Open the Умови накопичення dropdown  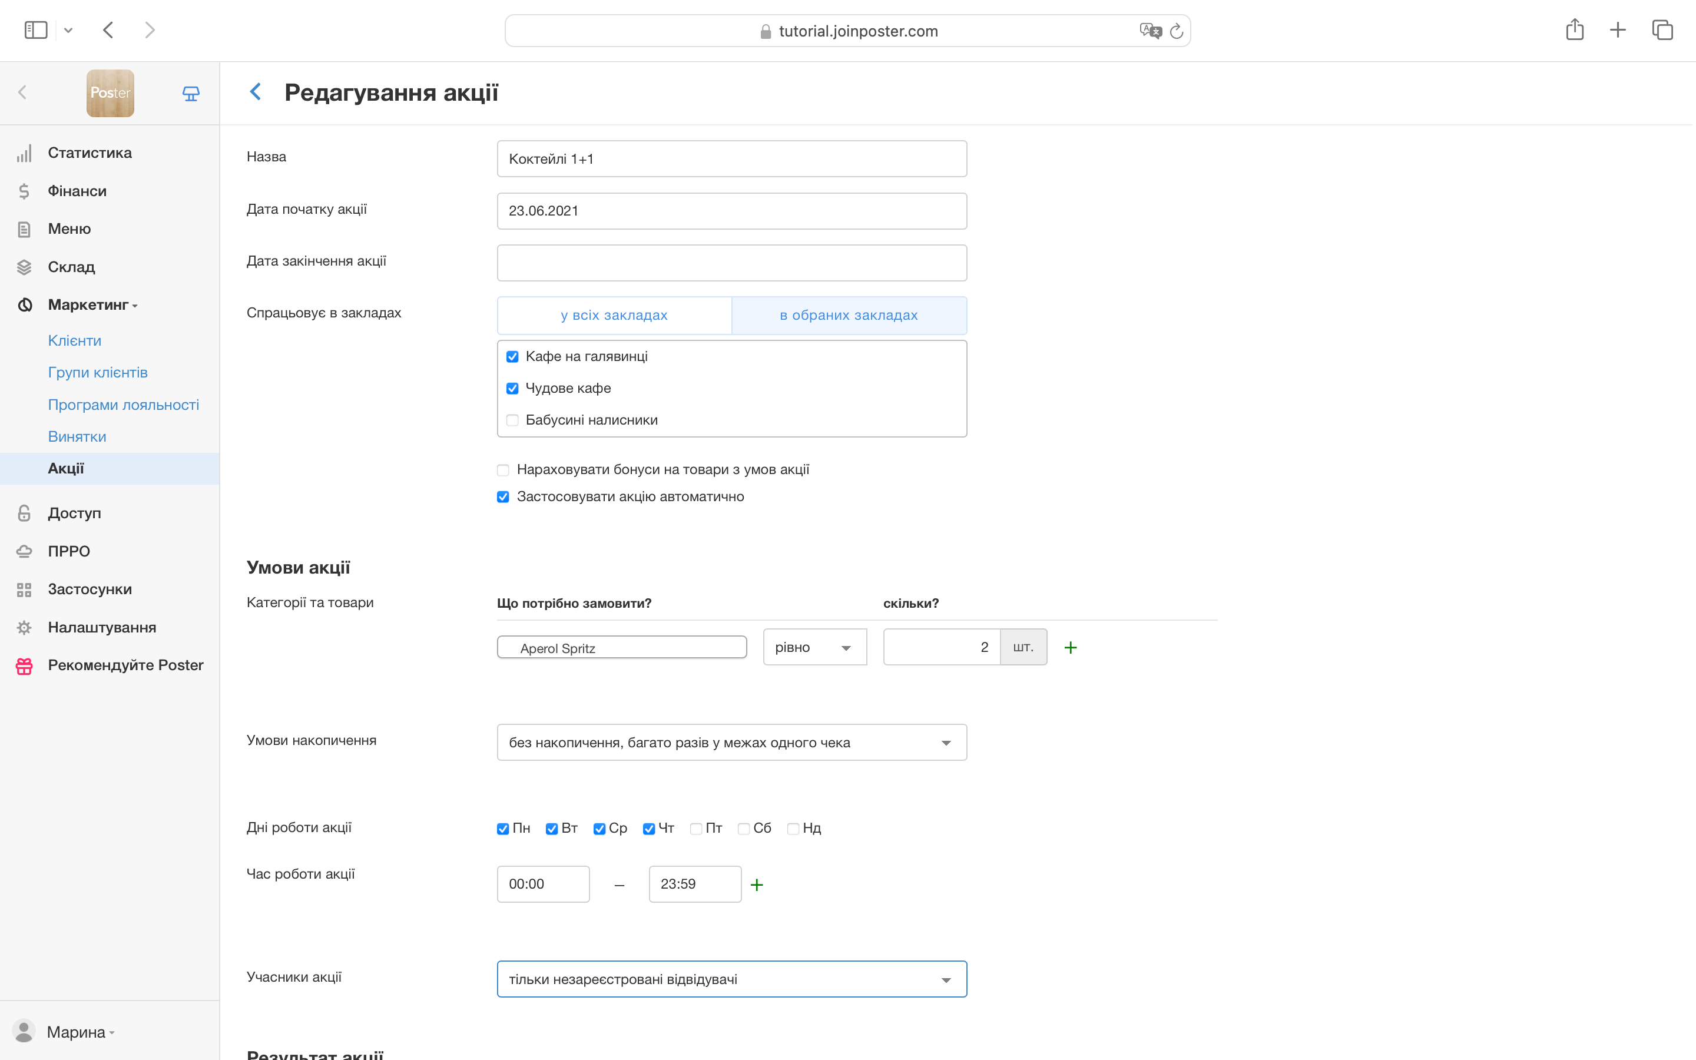pos(731,743)
